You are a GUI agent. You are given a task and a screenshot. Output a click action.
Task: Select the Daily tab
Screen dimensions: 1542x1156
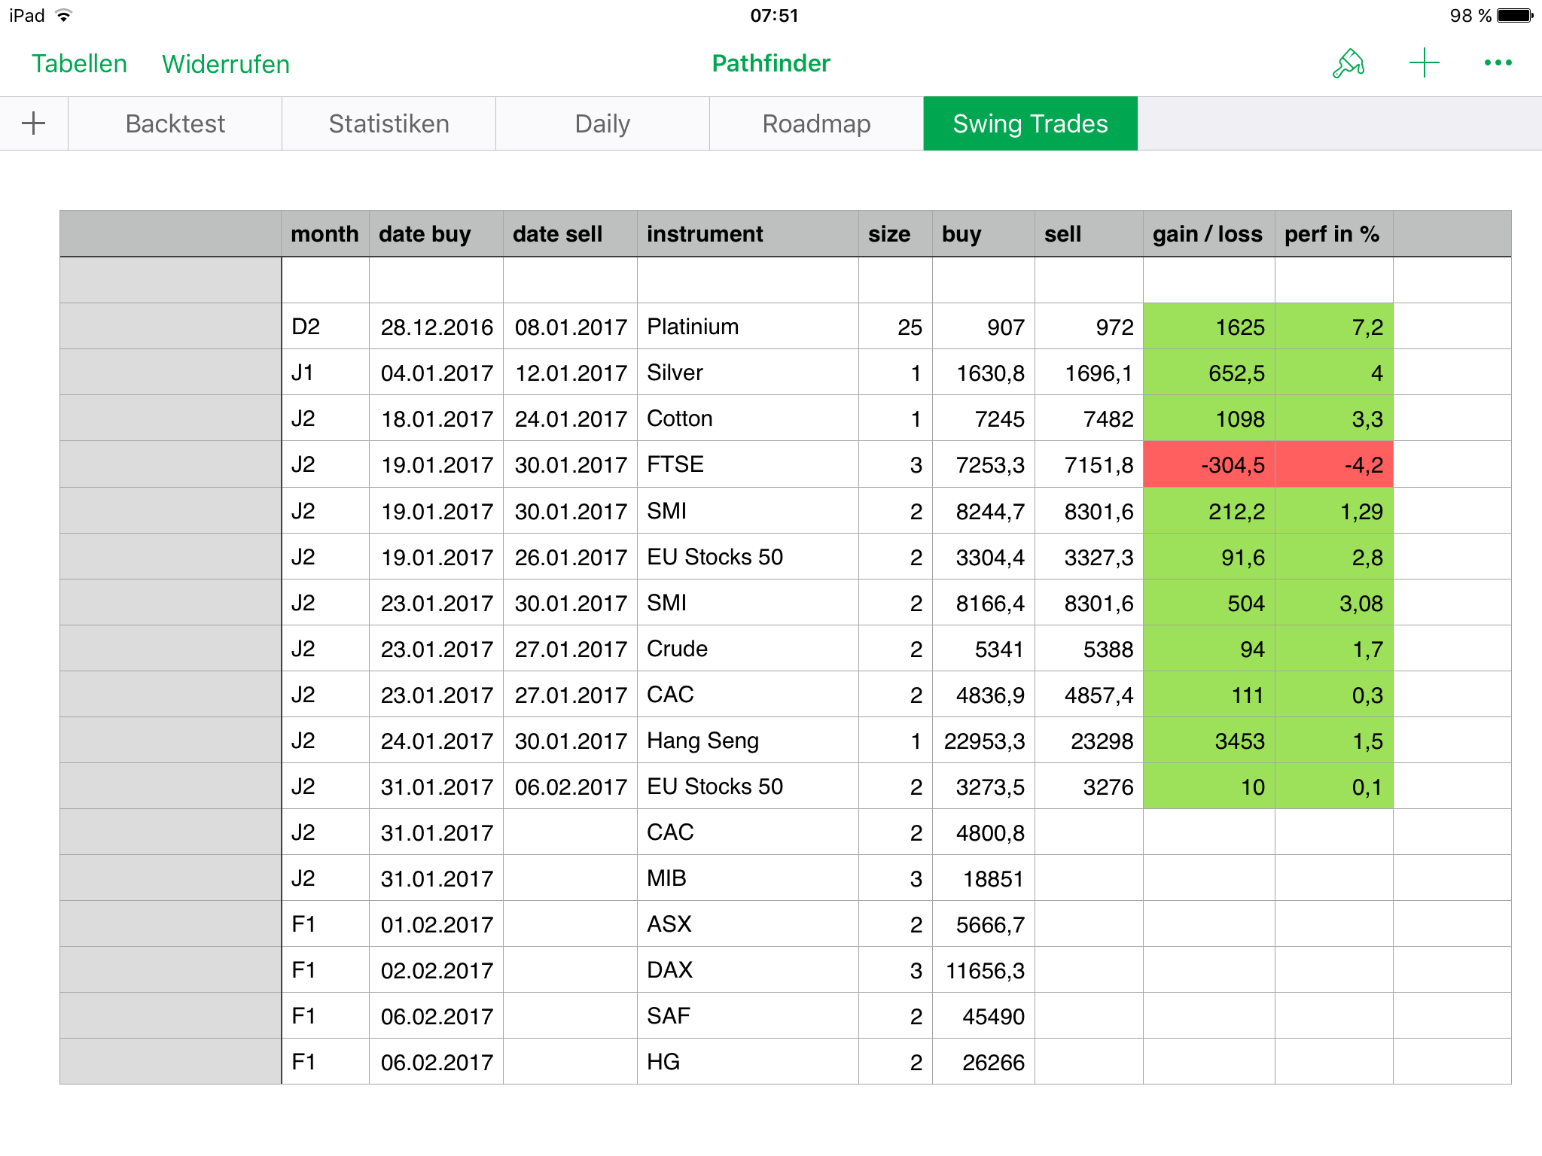pyautogui.click(x=602, y=123)
